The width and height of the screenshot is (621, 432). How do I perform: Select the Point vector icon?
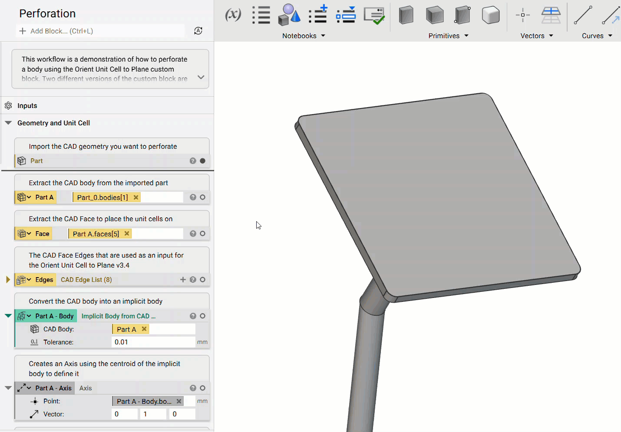click(x=523, y=15)
